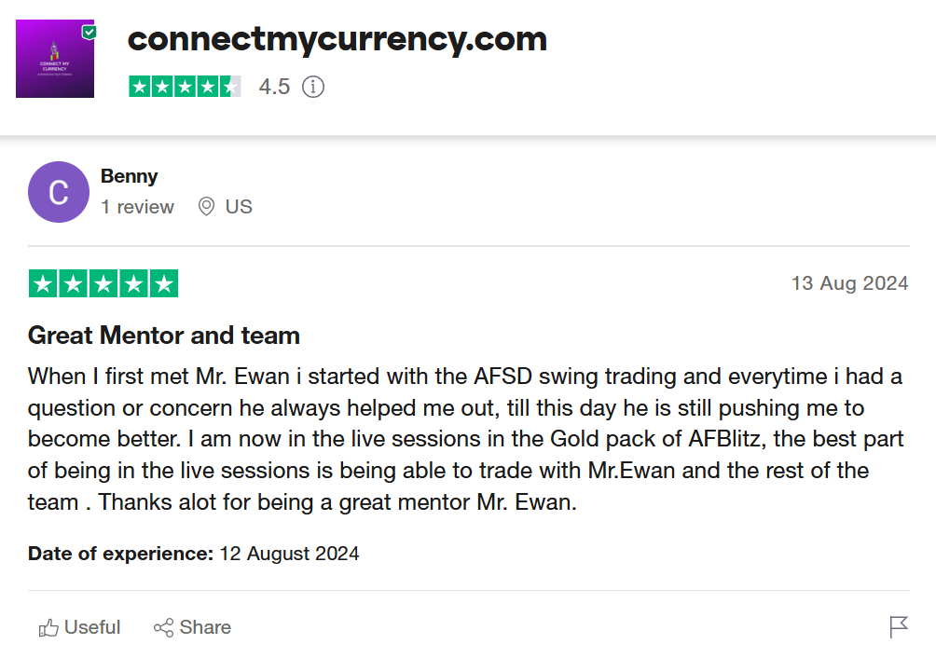This screenshot has height=658, width=936.
Task: Open the "Great Mentor and team" review title
Action: coord(163,335)
